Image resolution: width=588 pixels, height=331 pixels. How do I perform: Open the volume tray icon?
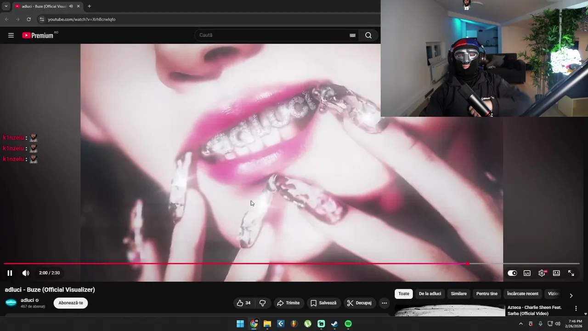[558, 324]
